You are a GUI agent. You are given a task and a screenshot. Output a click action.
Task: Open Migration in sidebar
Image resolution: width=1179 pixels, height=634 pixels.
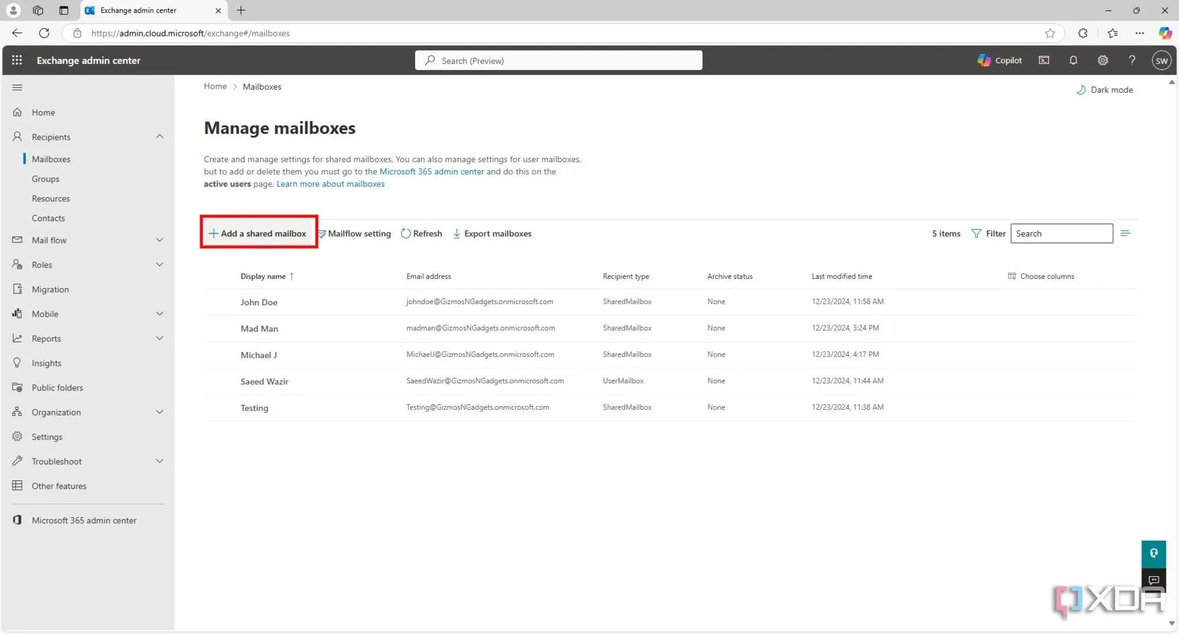coord(50,289)
